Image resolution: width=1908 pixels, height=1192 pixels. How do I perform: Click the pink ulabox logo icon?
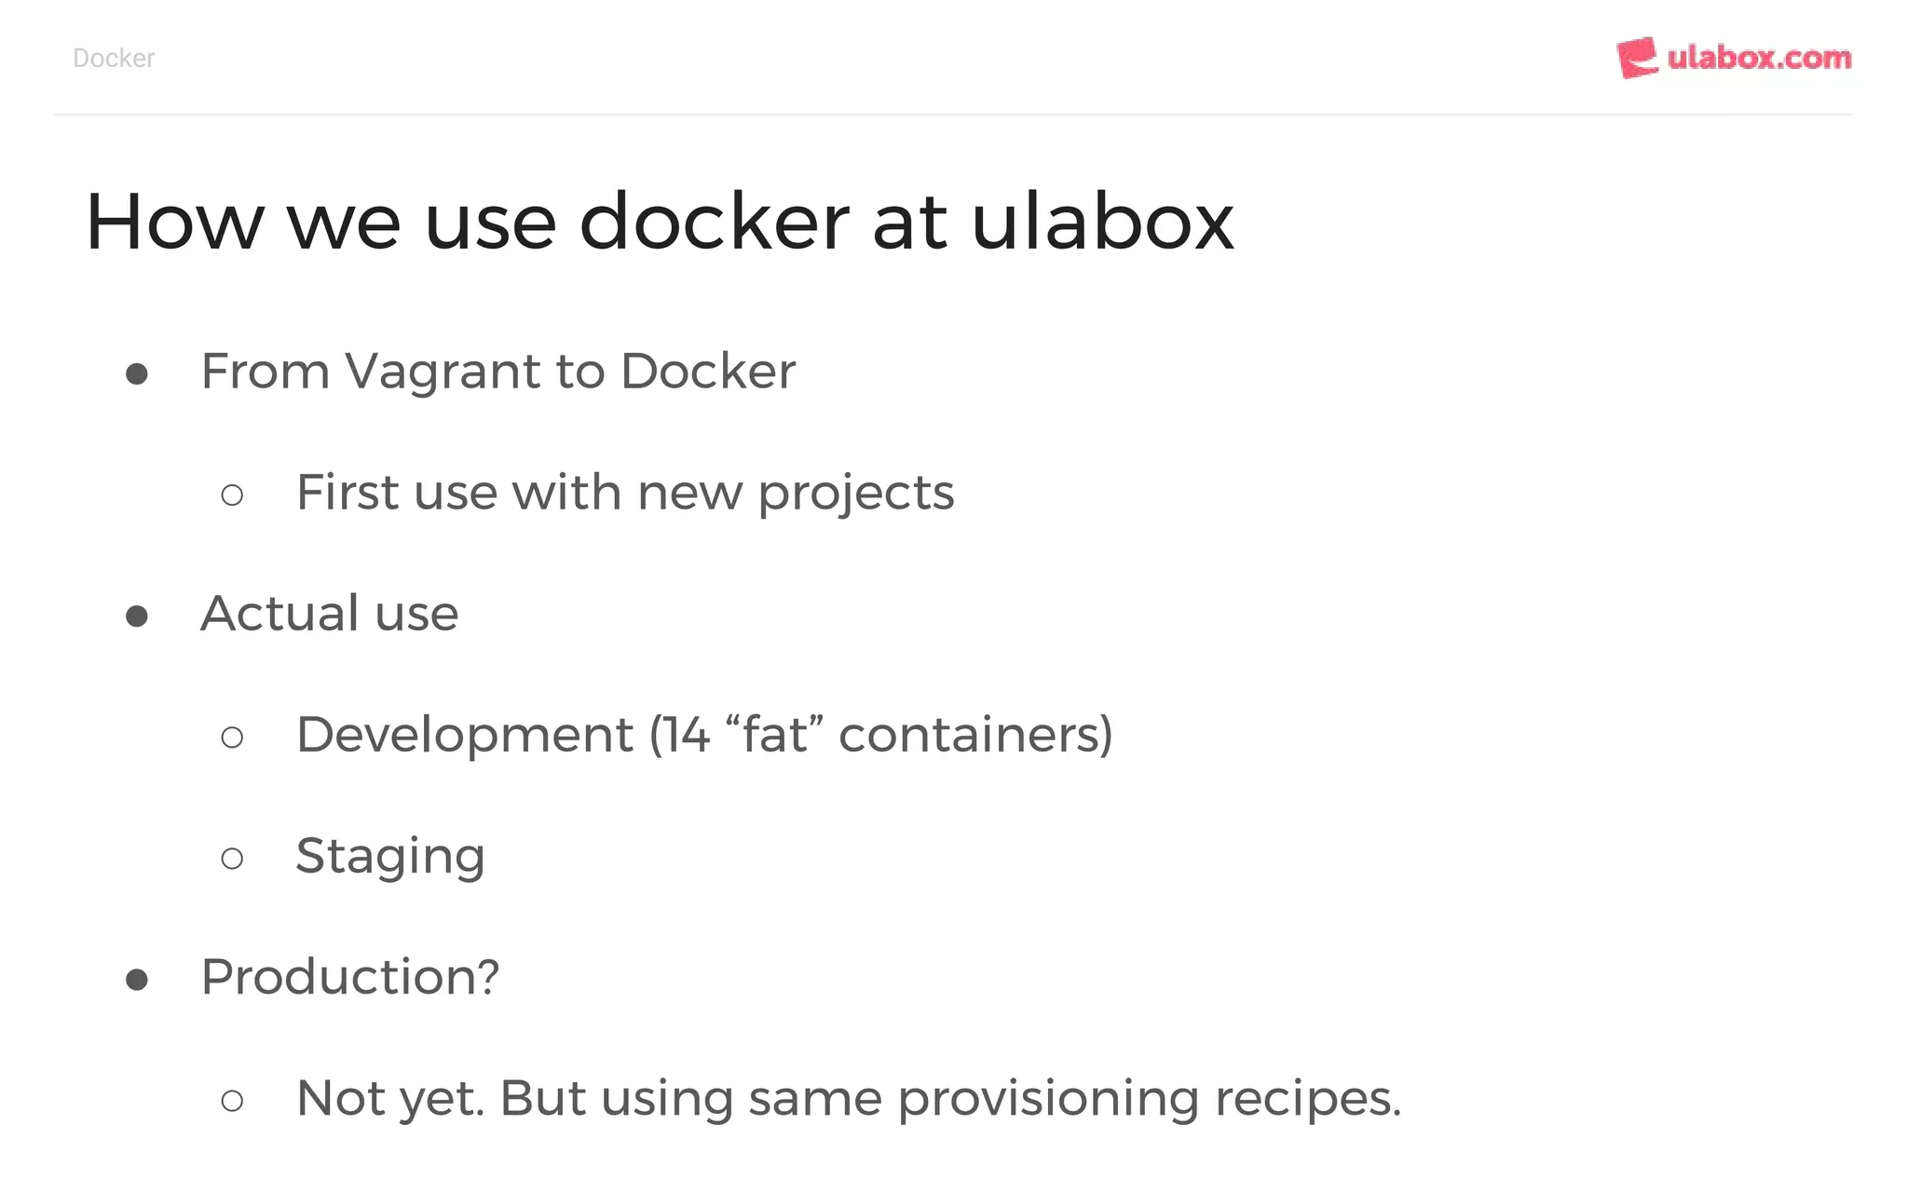[x=1637, y=58]
